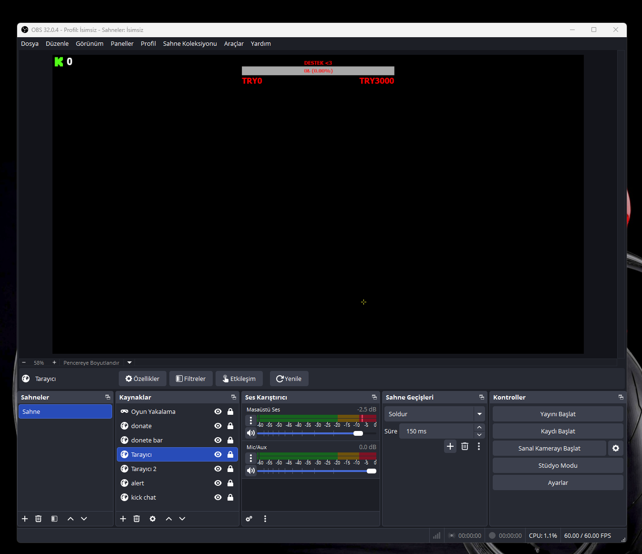Hide the donate source
642x554 pixels.
point(218,426)
